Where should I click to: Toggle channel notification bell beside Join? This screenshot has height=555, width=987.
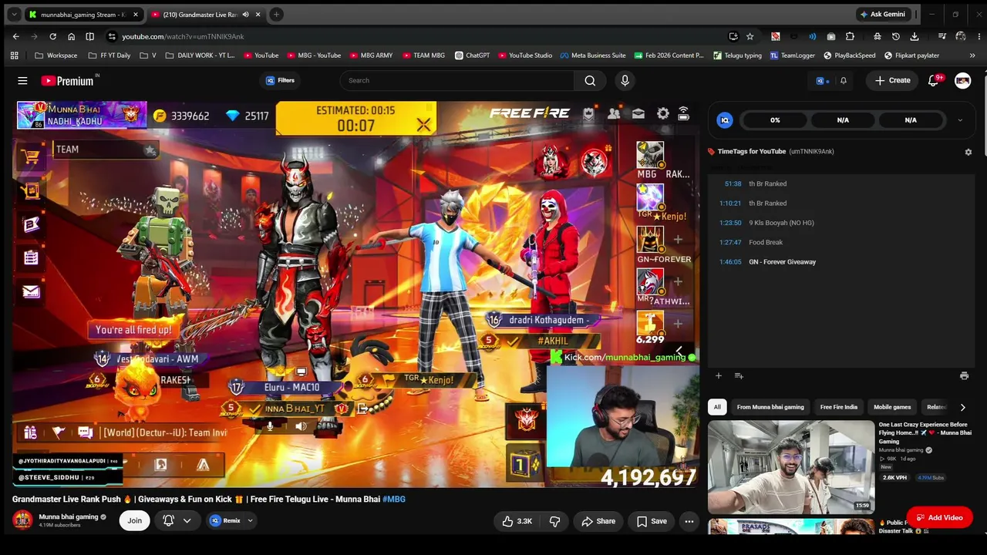[168, 521]
